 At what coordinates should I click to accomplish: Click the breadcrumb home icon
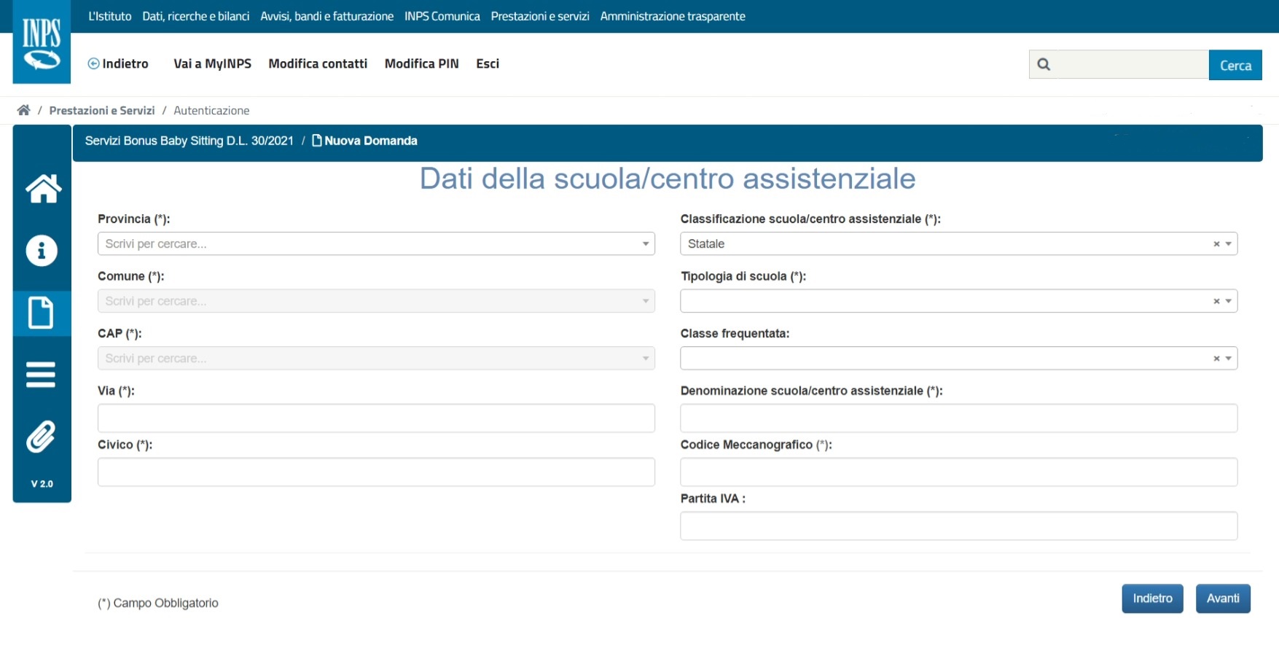click(x=24, y=110)
